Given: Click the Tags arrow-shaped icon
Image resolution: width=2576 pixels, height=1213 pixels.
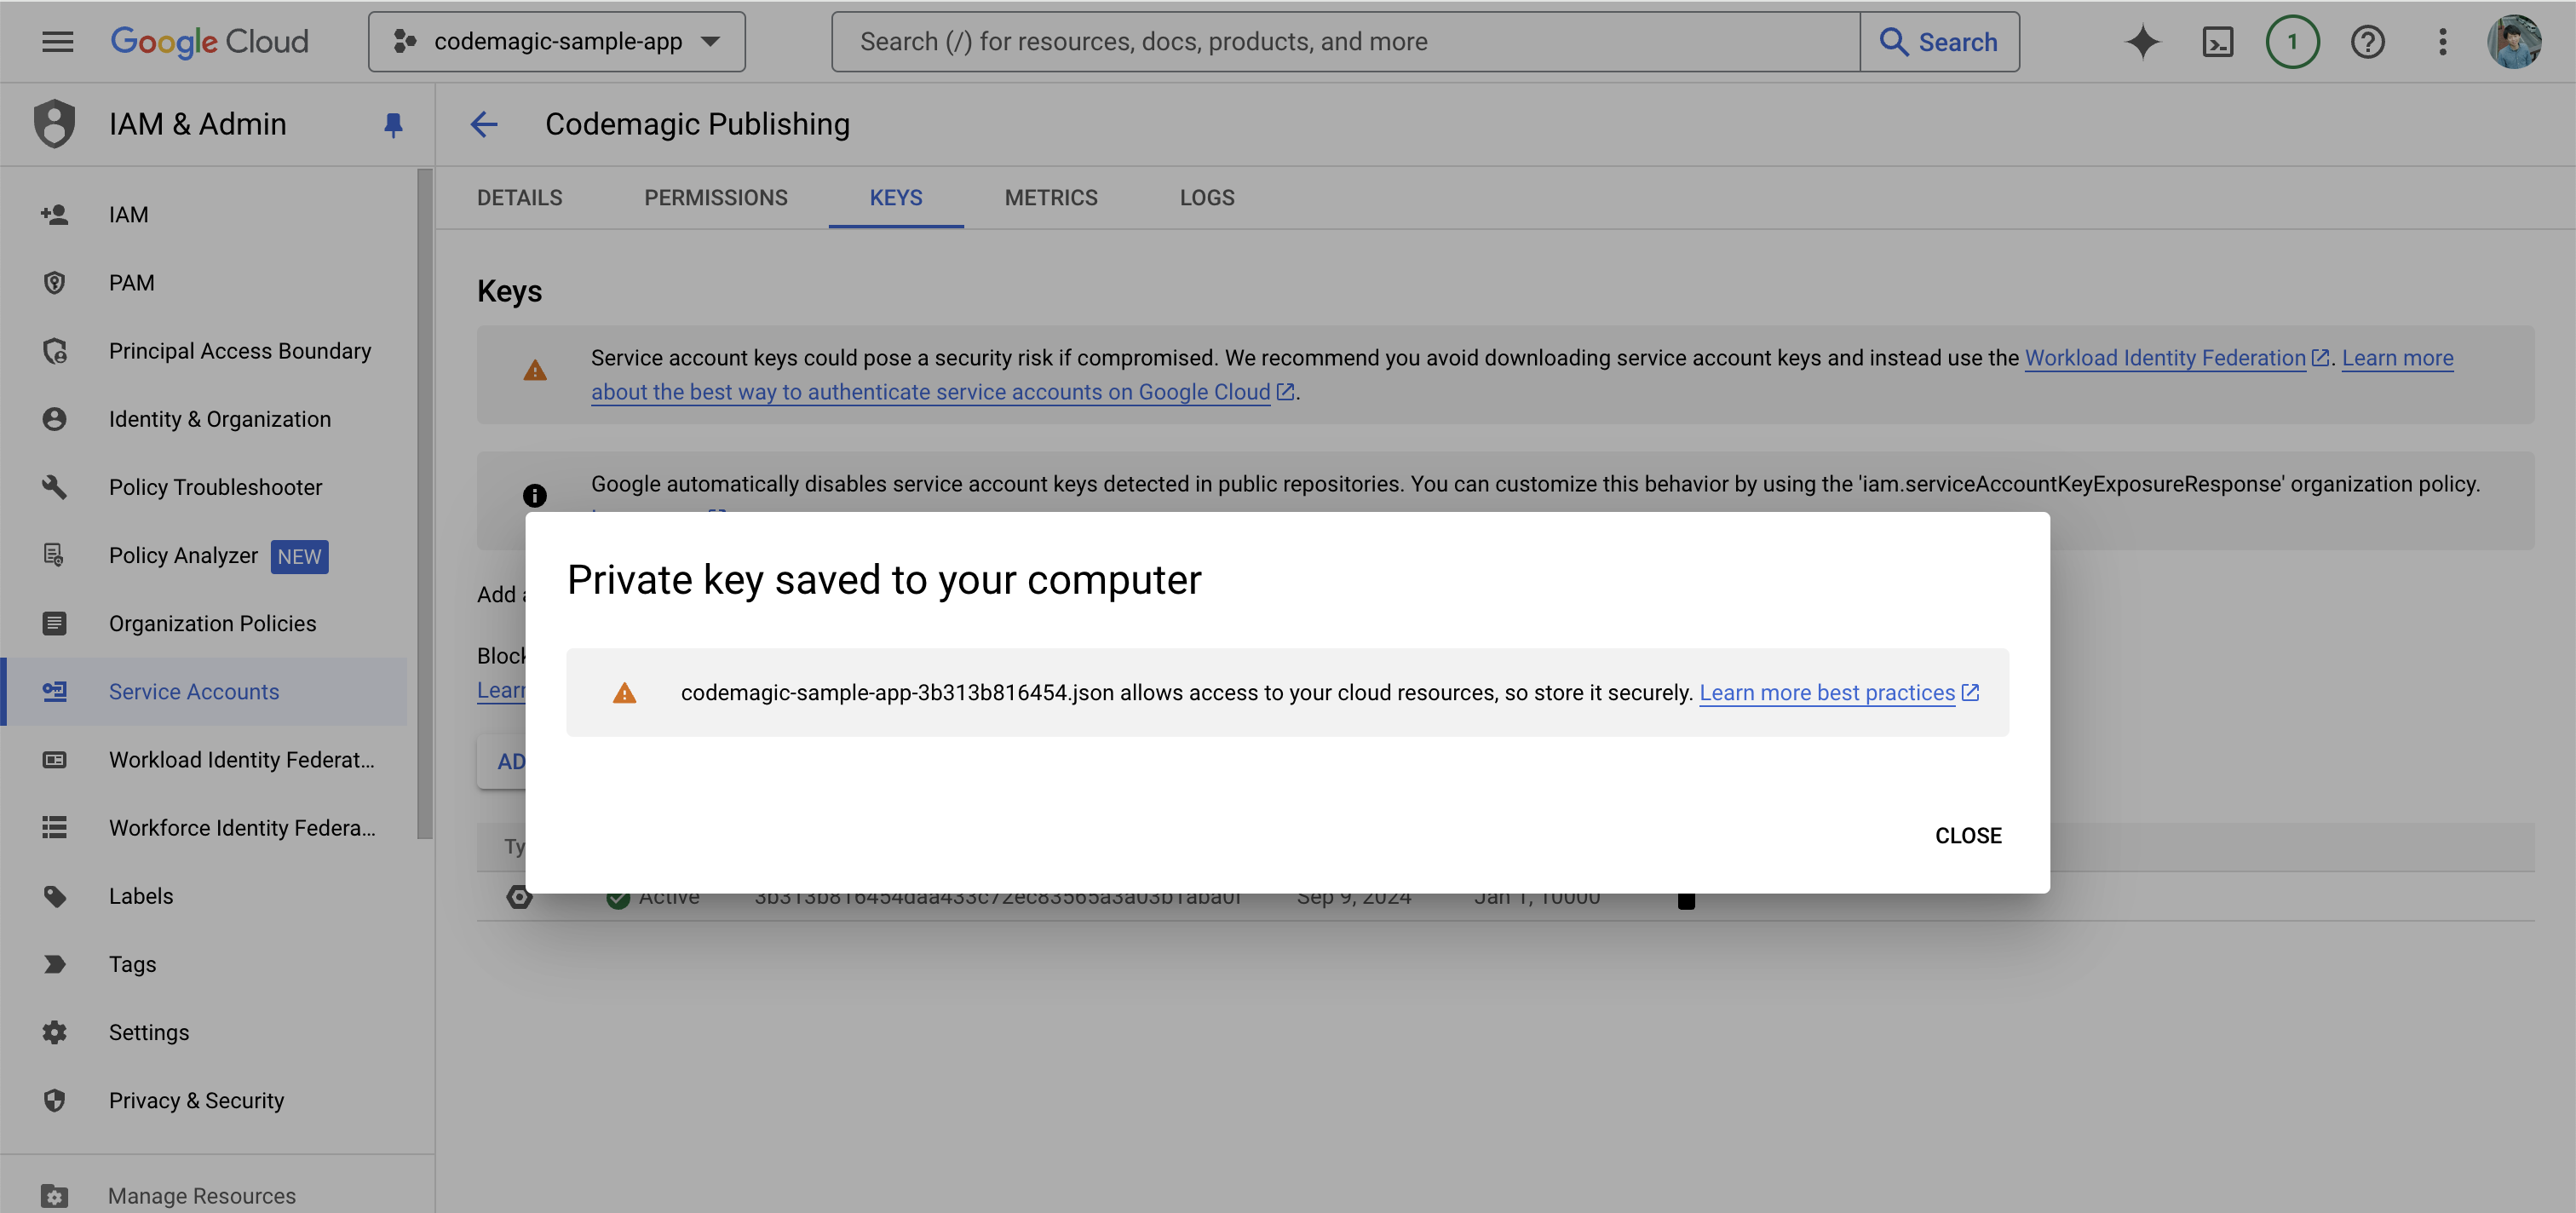Looking at the screenshot, I should coord(54,964).
